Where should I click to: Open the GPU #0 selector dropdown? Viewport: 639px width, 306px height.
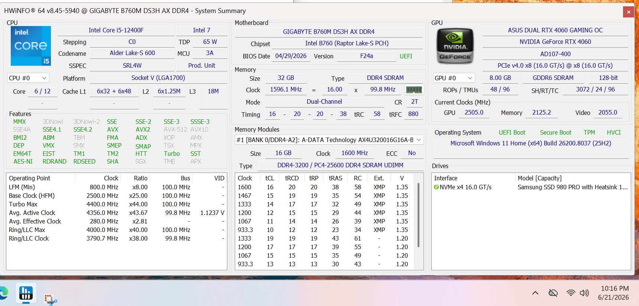pyautogui.click(x=454, y=78)
